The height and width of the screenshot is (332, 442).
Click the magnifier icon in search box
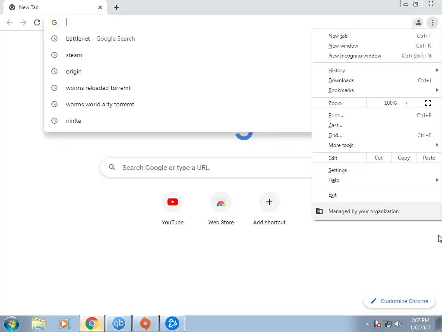click(112, 167)
